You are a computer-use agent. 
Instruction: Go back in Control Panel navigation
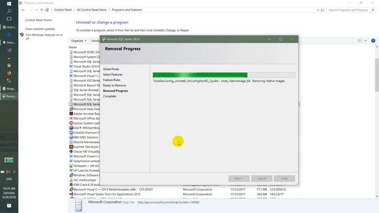click(x=23, y=10)
